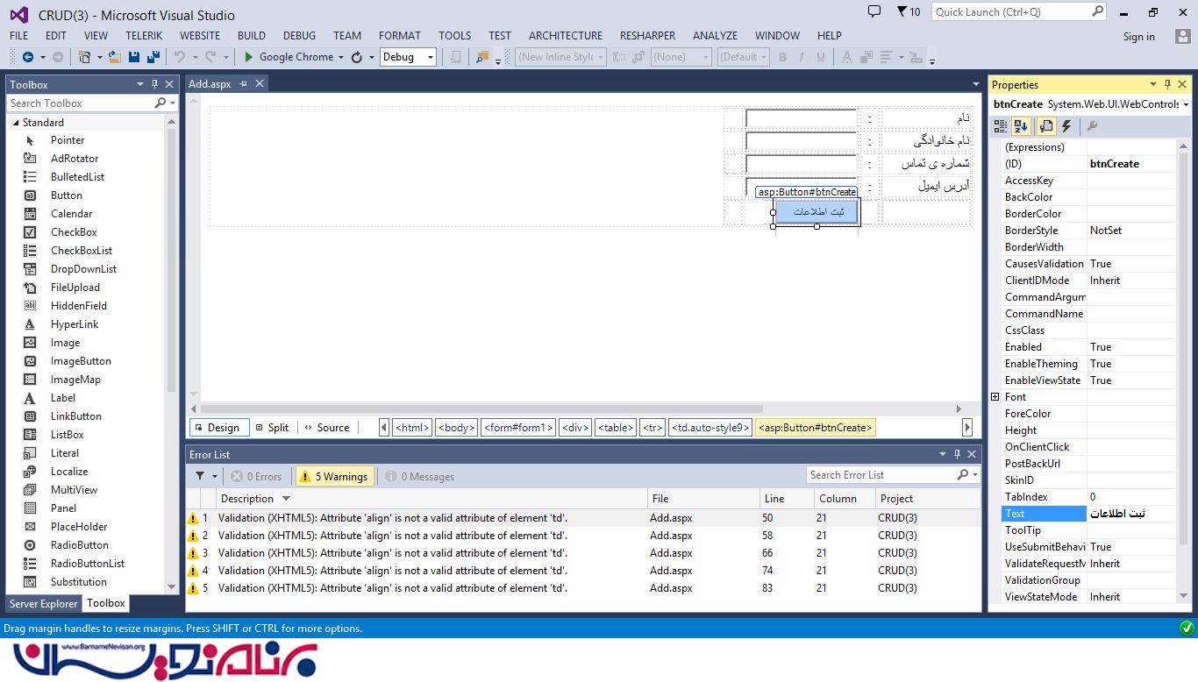The height and width of the screenshot is (682, 1198).
Task: Click the Navigate Backward arrow icon
Action: (x=28, y=57)
